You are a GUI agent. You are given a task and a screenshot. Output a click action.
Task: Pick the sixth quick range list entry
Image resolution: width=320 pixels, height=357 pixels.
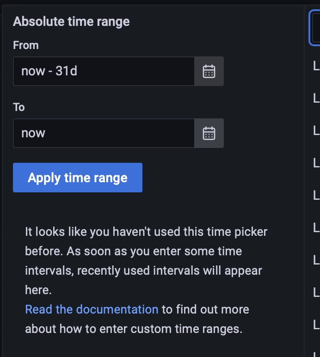[316, 228]
